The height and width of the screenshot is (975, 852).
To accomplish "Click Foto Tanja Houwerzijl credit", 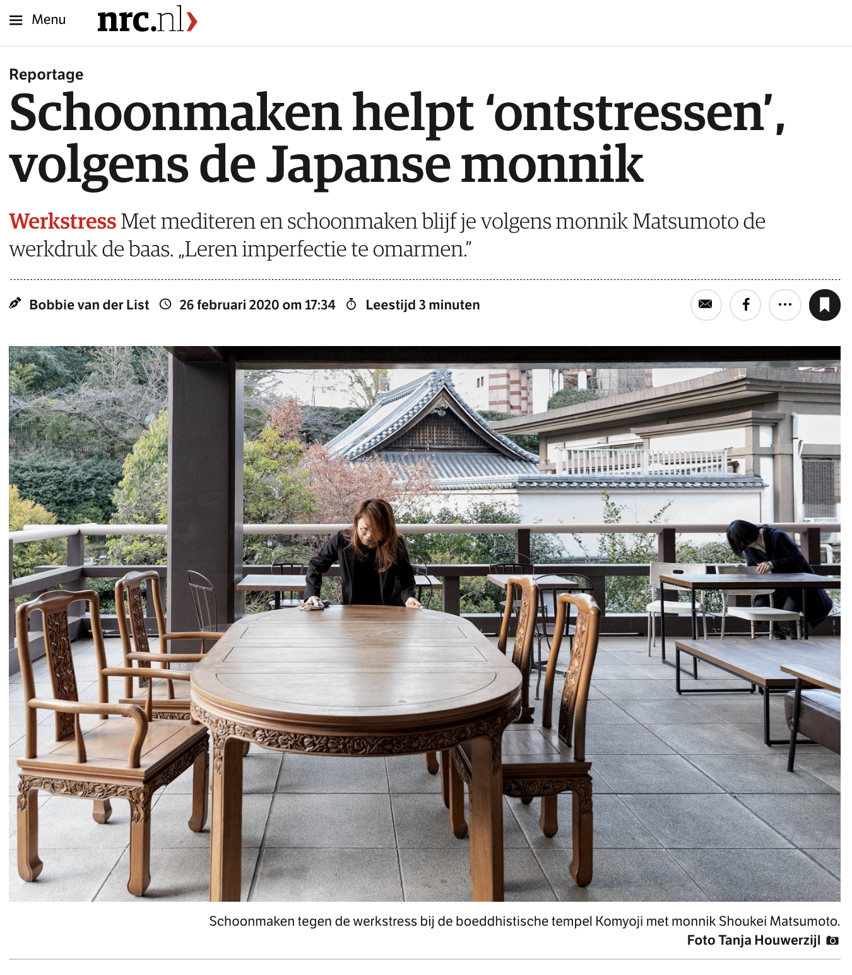I will 754,940.
